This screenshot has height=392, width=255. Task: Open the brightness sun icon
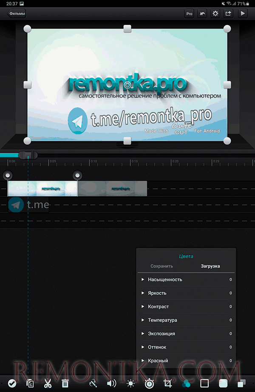130,384
